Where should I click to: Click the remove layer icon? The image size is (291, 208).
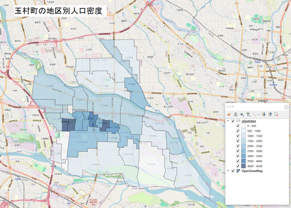pyautogui.click(x=276, y=114)
